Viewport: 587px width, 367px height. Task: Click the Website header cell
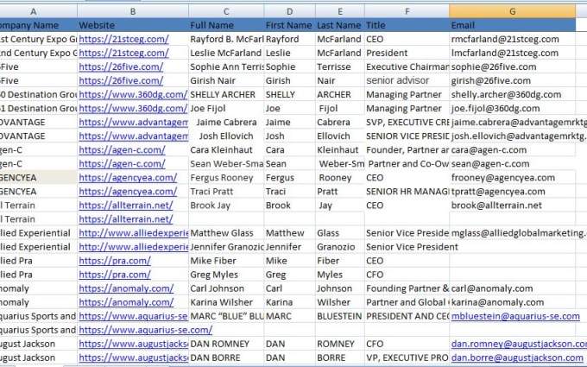tap(133, 25)
